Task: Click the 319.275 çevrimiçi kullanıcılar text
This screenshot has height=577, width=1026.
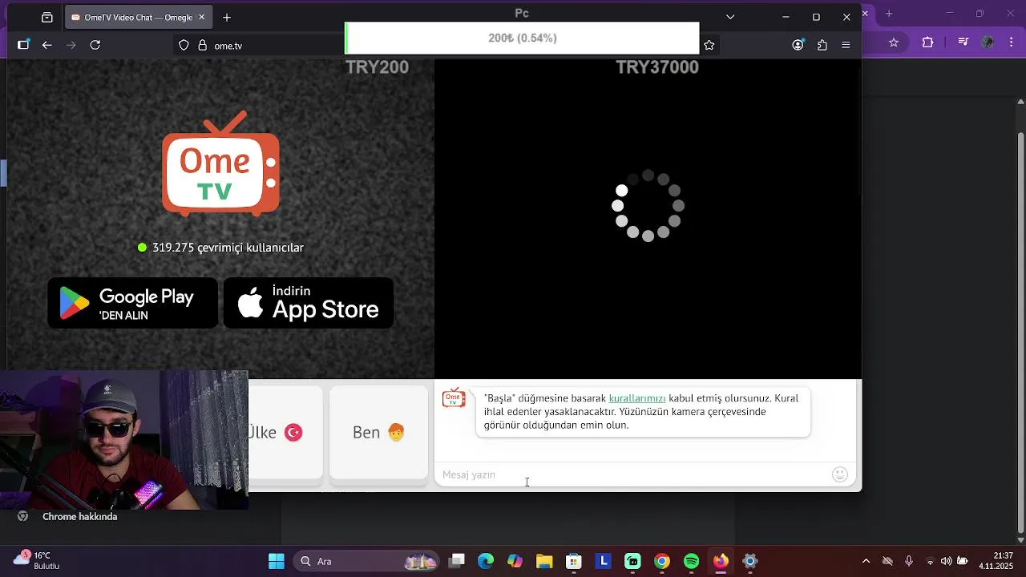Action: click(x=228, y=248)
